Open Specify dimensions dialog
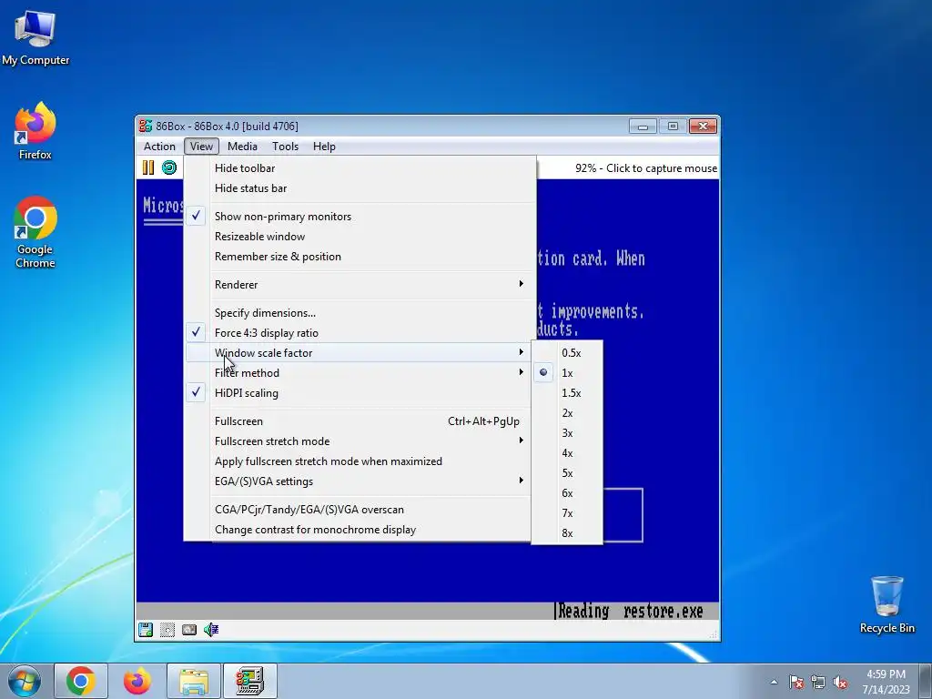This screenshot has width=932, height=699. tap(360, 313)
